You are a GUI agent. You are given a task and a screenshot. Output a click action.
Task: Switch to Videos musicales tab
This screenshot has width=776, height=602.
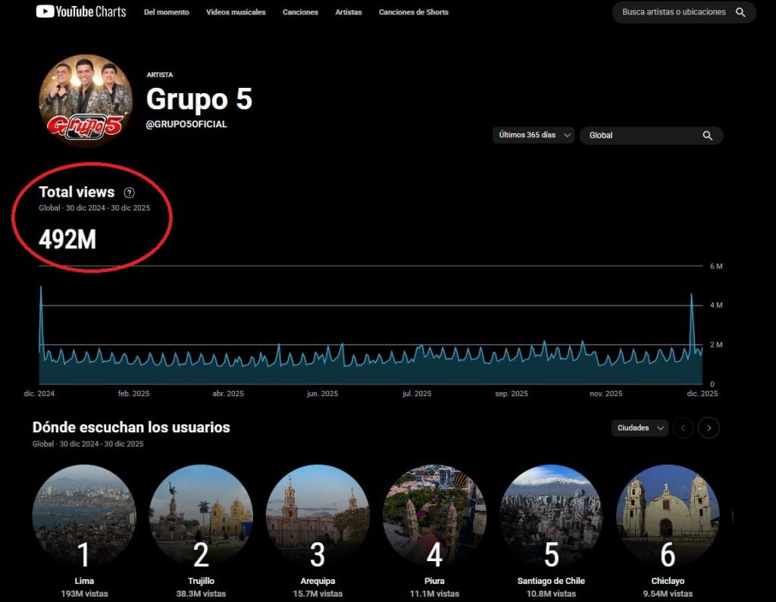tap(236, 12)
